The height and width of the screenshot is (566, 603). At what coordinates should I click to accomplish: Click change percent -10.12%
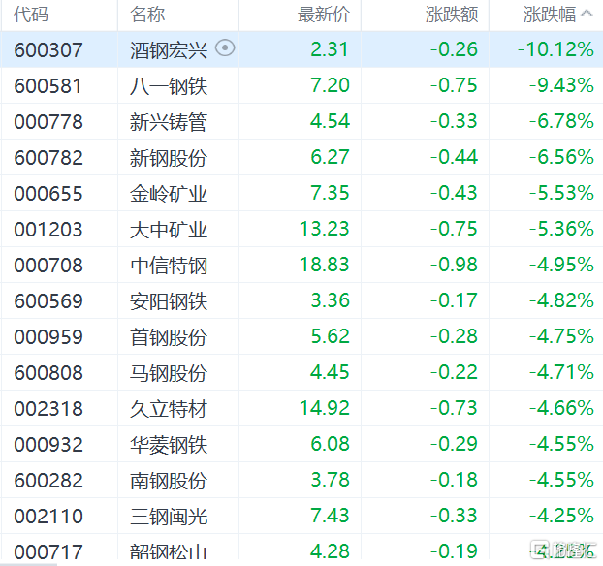click(x=555, y=49)
